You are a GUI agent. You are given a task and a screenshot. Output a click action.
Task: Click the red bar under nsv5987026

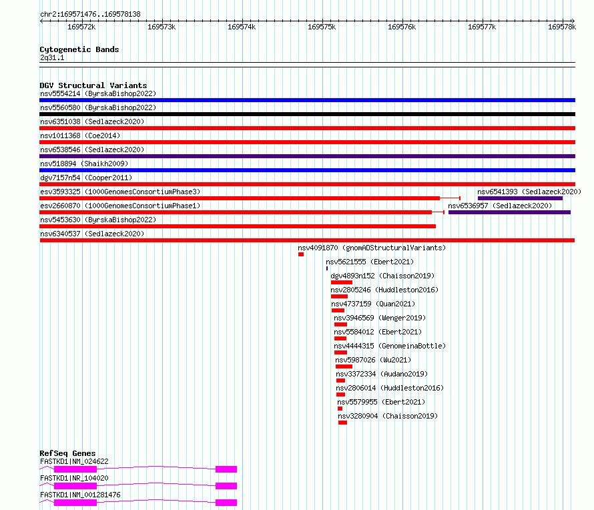[x=344, y=366]
